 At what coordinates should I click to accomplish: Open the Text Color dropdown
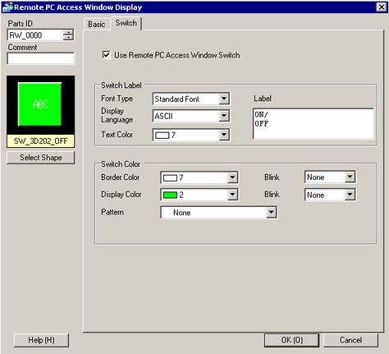click(x=191, y=135)
